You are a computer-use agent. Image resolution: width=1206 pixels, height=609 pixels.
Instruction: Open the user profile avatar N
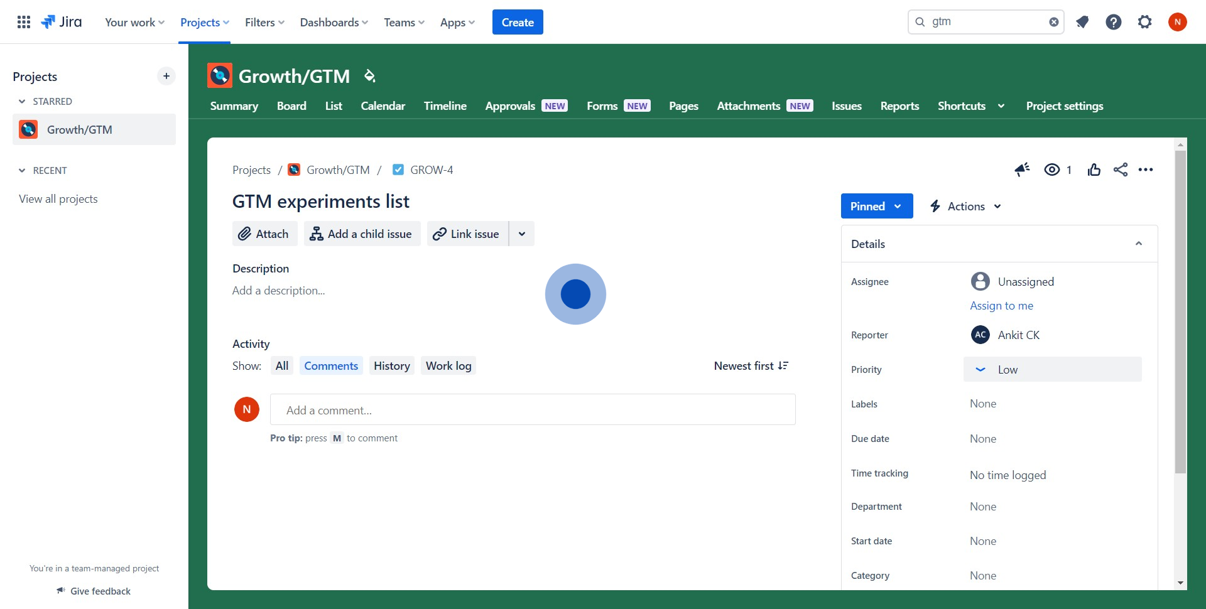(x=1178, y=22)
